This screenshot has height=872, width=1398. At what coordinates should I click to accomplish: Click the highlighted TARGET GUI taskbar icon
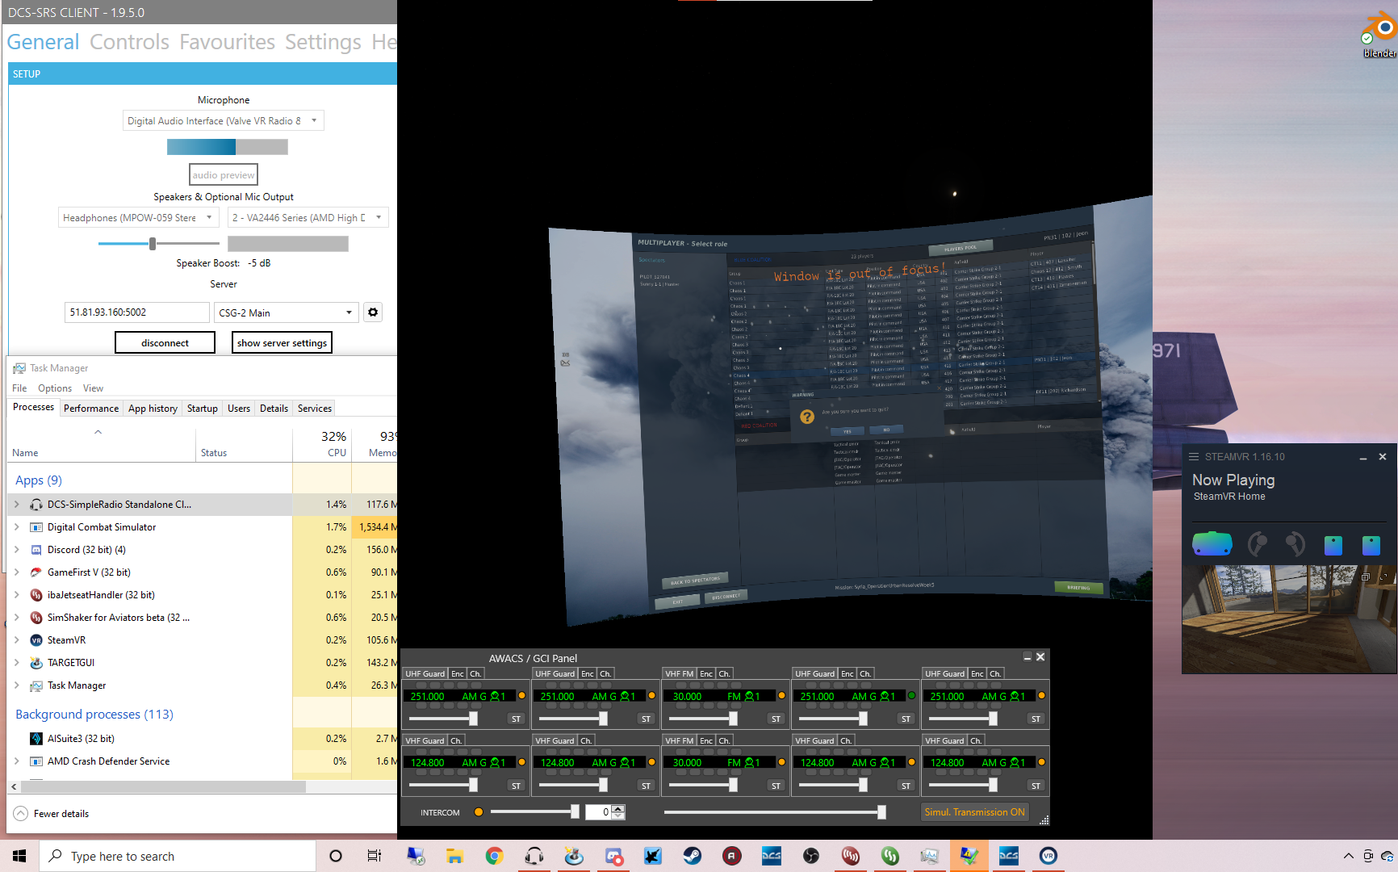point(969,856)
